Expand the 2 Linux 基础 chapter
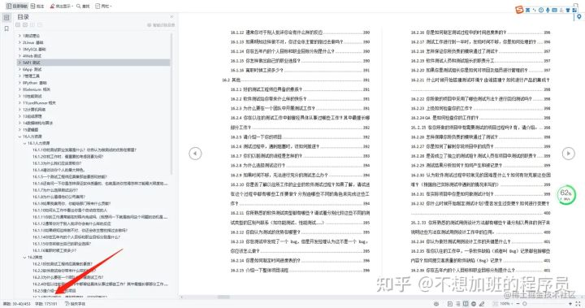585x308 pixels. point(19,42)
